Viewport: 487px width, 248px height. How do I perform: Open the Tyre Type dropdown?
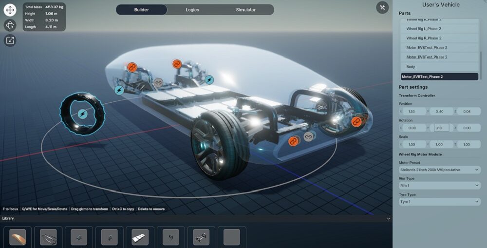coord(439,202)
